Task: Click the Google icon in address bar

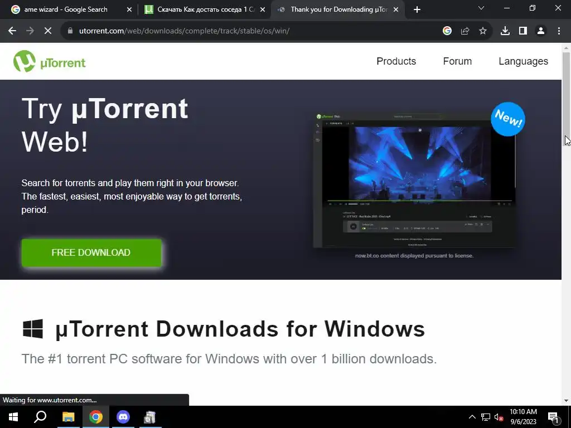Action: coord(447,31)
